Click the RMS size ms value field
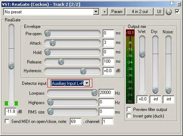183x136 pixels. (x=107, y=112)
